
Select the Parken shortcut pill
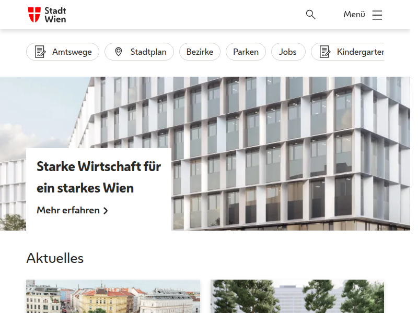tap(246, 52)
